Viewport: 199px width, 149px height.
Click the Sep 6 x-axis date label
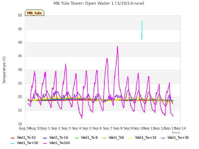97,128
